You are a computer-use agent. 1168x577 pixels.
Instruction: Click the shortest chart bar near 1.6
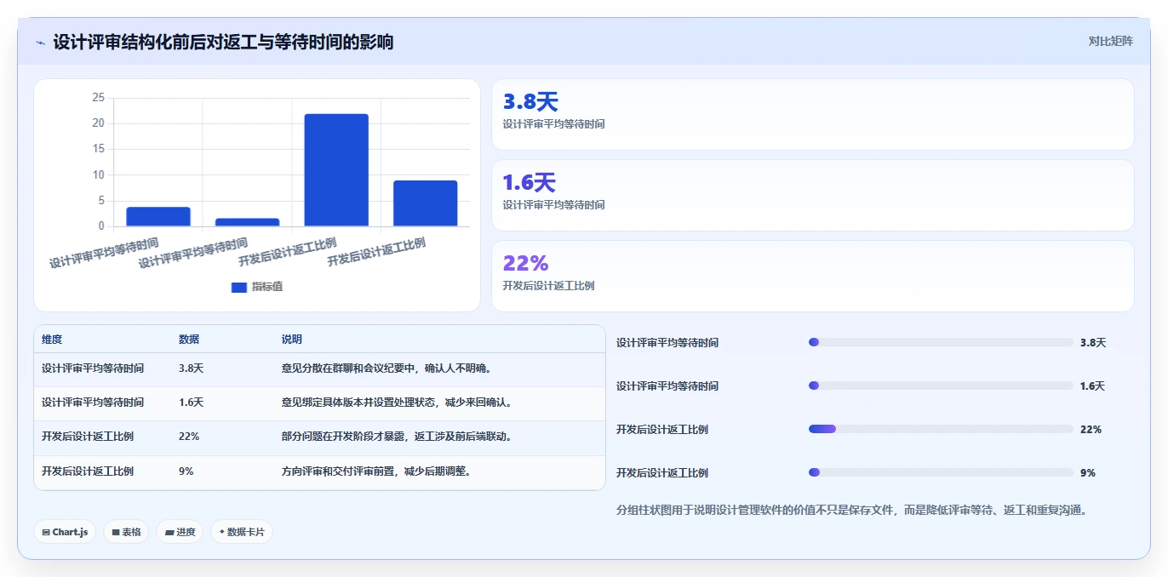pyautogui.click(x=247, y=222)
